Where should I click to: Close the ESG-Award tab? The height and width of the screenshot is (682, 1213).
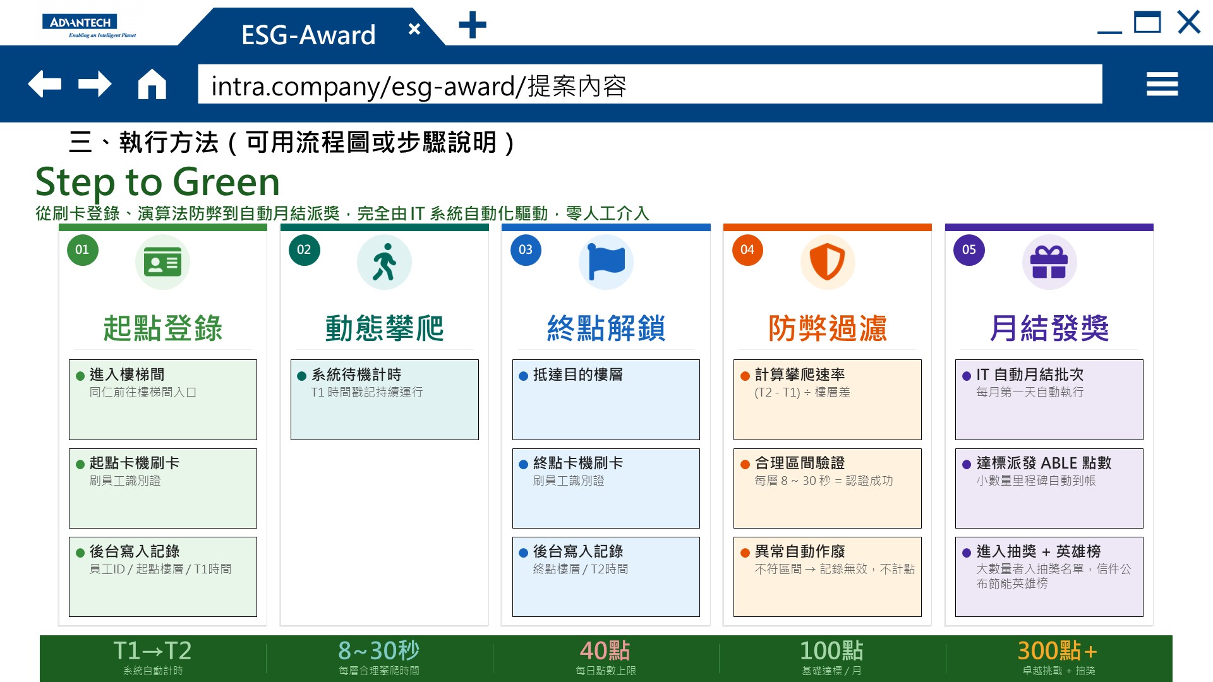(x=414, y=29)
